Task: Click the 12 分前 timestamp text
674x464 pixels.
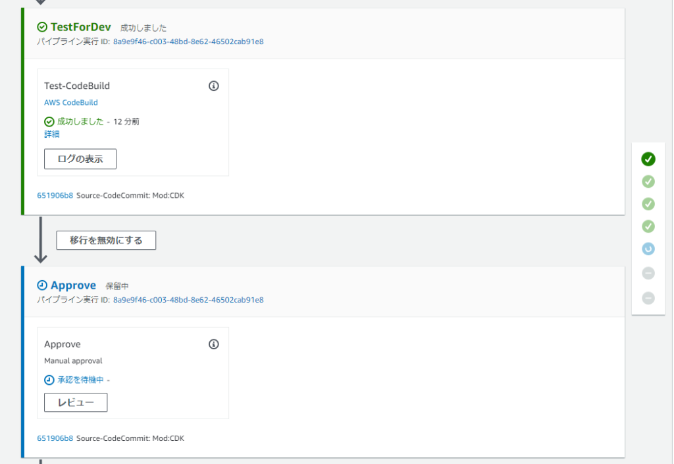Action: pyautogui.click(x=126, y=122)
